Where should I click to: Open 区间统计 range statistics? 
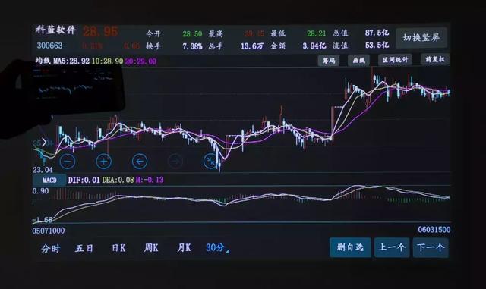coord(395,59)
